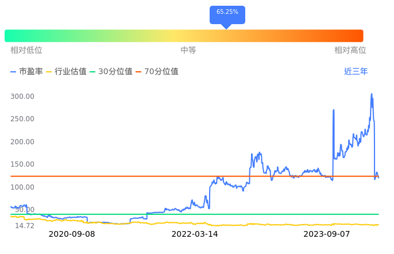Click the 150.00 y-axis label
This screenshot has width=394, height=254.
22,164
